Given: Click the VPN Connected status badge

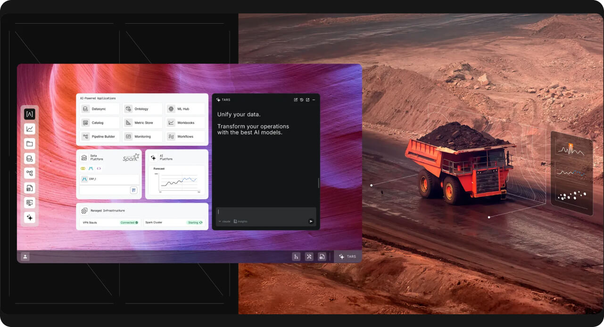Looking at the screenshot, I should pyautogui.click(x=129, y=222).
